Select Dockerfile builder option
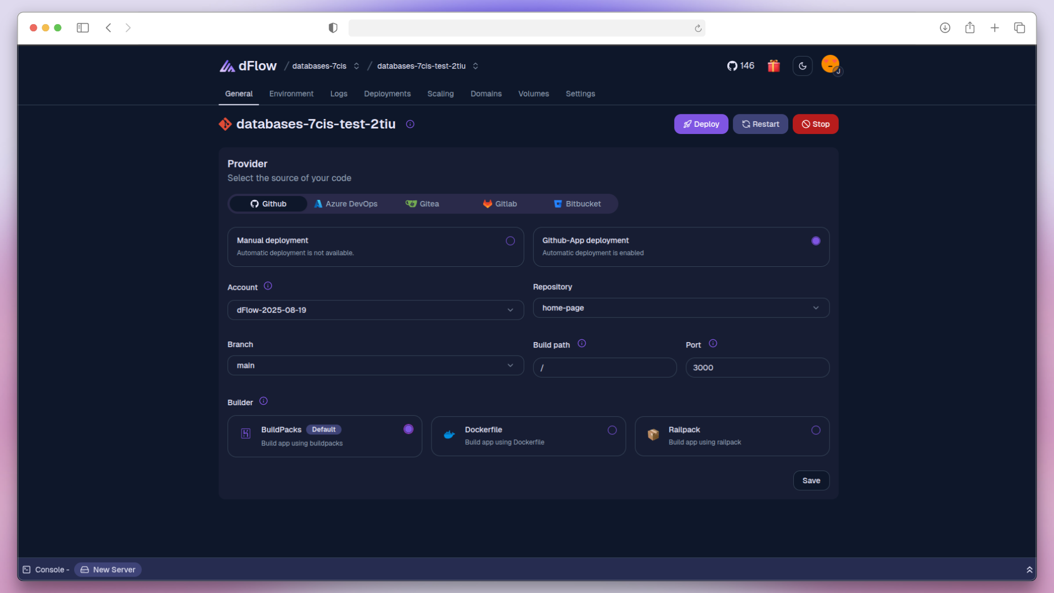Viewport: 1054px width, 593px height. click(x=612, y=430)
